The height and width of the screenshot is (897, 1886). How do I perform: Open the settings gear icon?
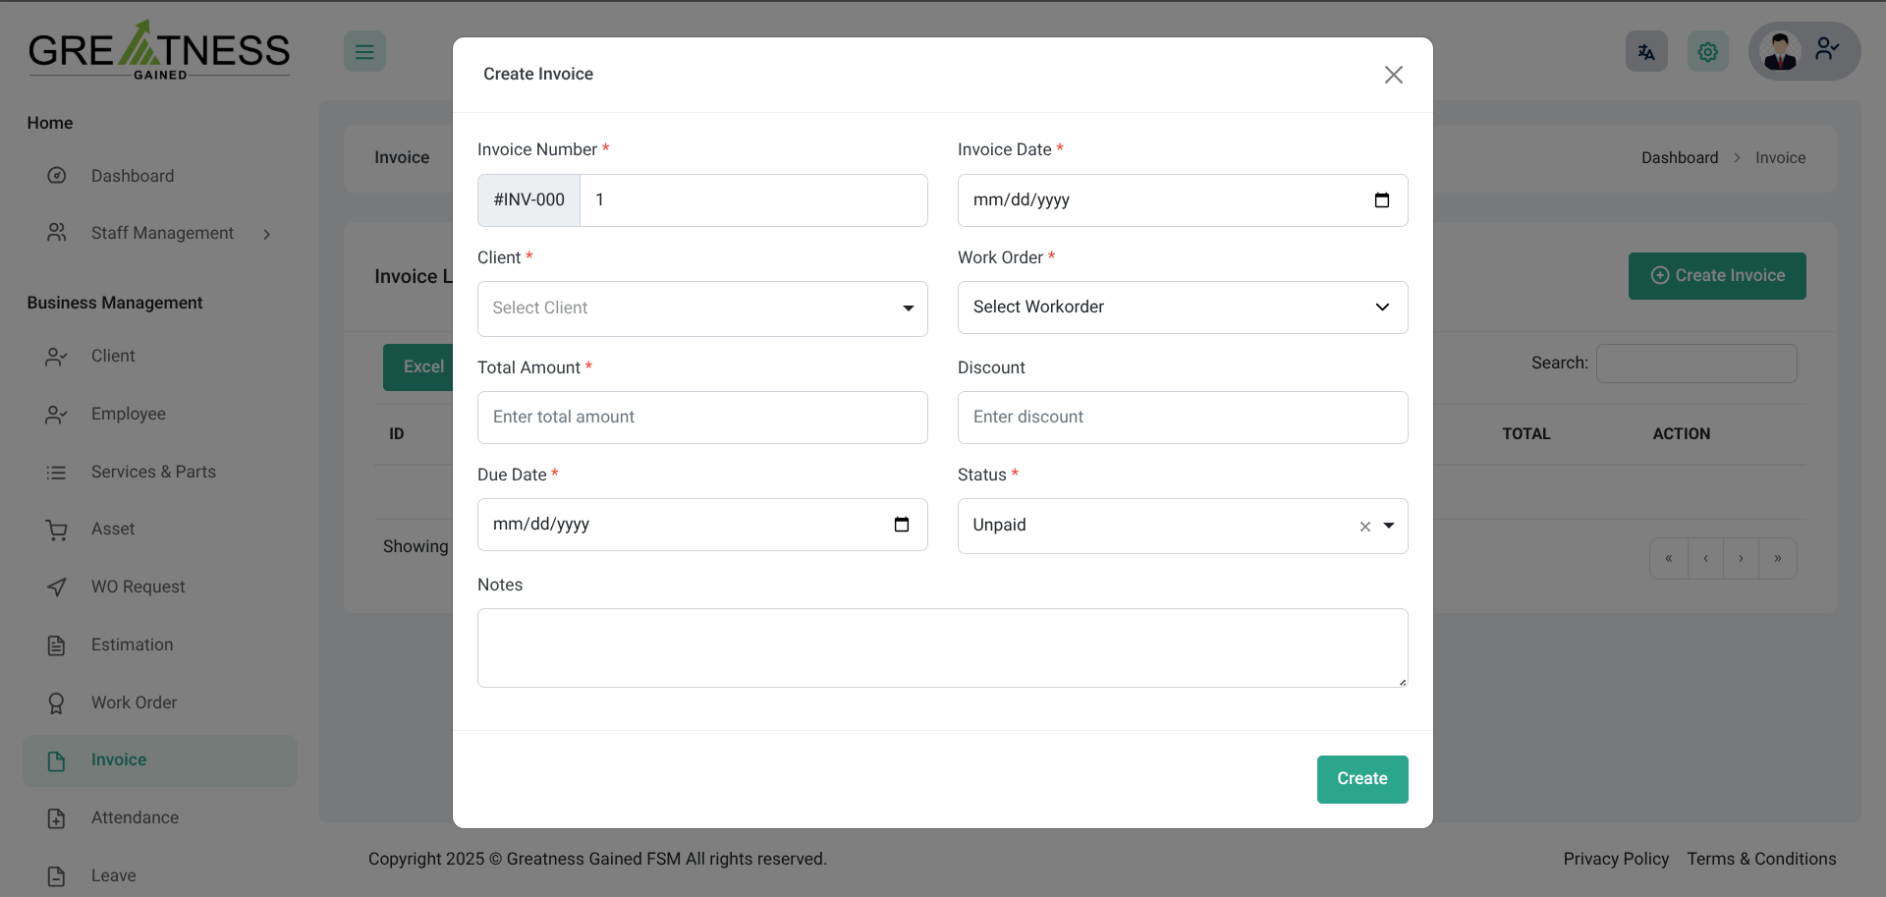(1707, 52)
